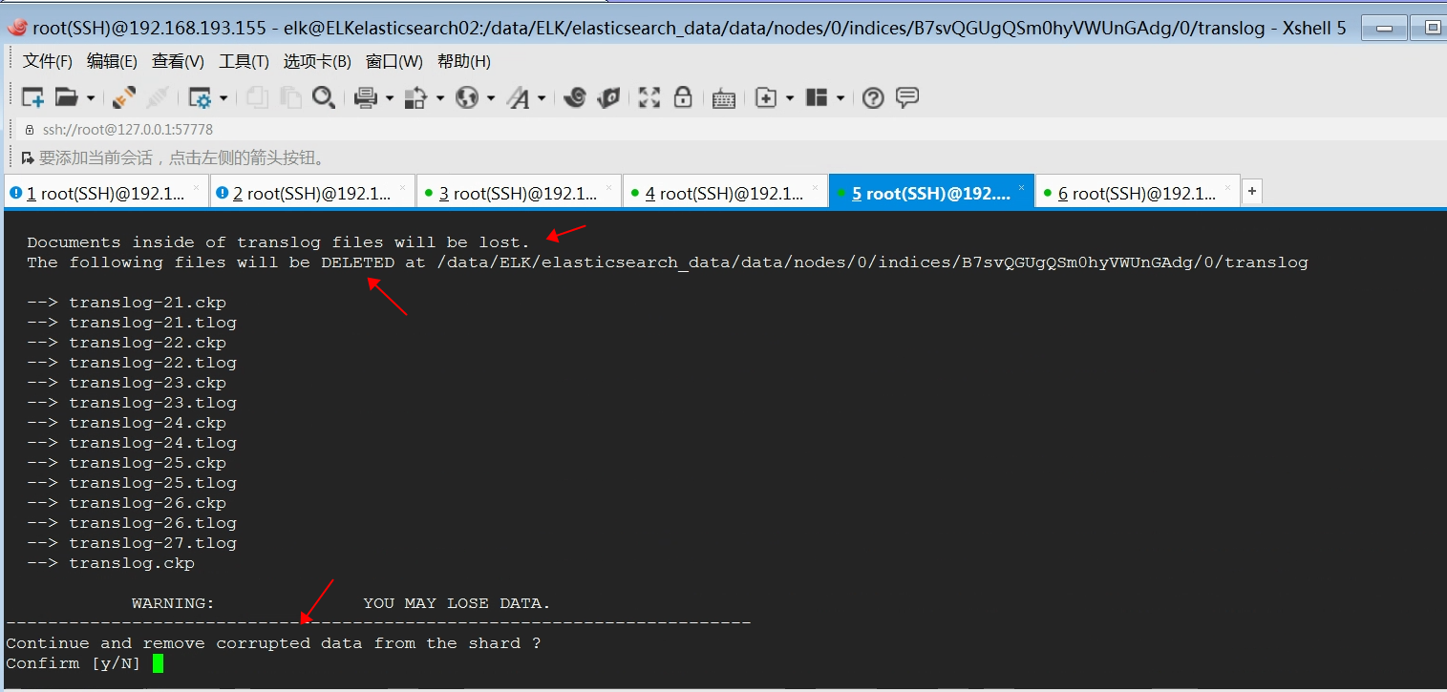
Task: Click the 'Continue and remove corrupted data' line
Action: click(x=273, y=643)
